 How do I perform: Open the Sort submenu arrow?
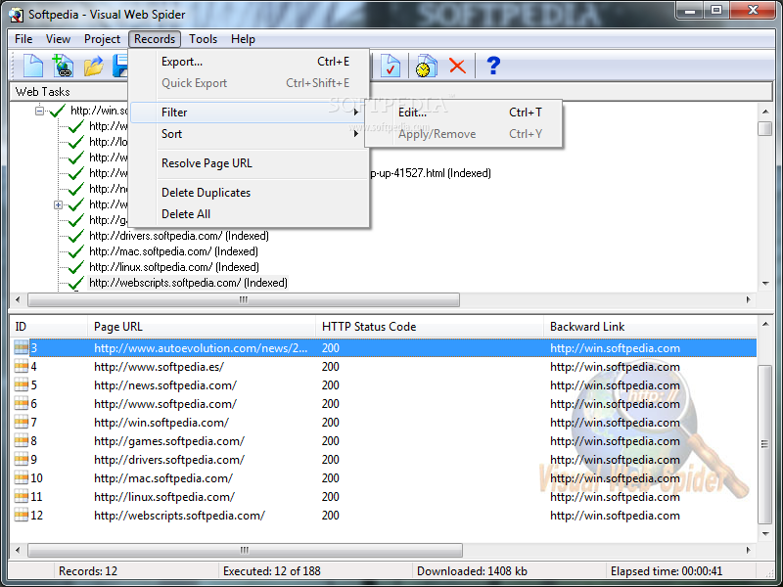[355, 134]
